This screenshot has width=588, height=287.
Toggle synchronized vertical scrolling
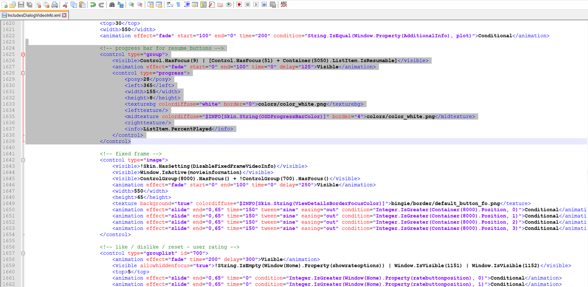pos(150,5)
